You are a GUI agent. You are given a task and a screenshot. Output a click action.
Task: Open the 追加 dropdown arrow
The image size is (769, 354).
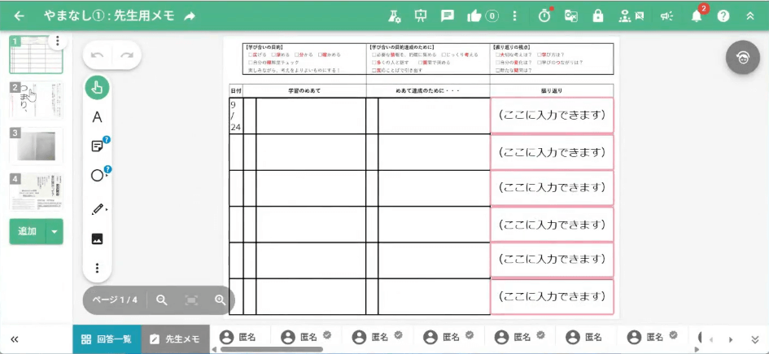(x=55, y=231)
